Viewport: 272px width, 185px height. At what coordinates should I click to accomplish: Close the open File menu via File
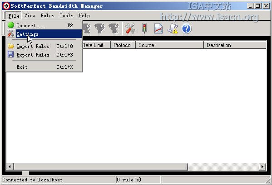(14, 16)
